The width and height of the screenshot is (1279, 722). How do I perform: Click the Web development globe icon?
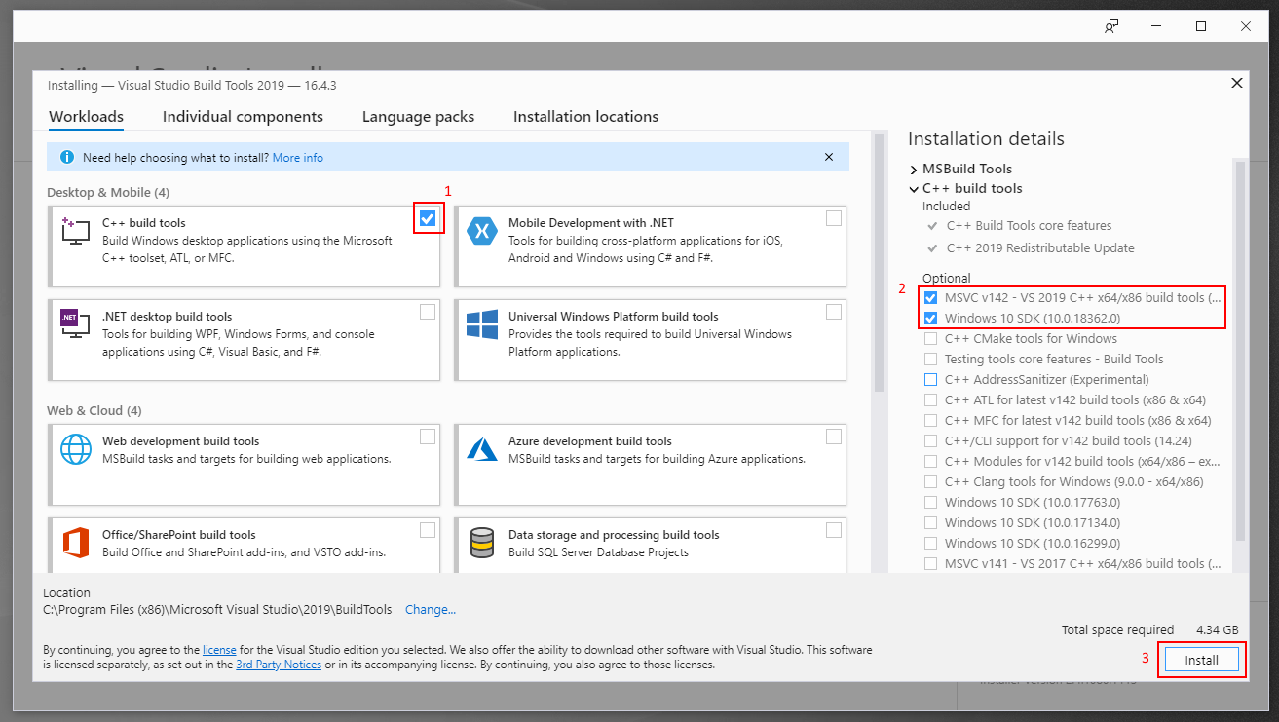click(76, 450)
